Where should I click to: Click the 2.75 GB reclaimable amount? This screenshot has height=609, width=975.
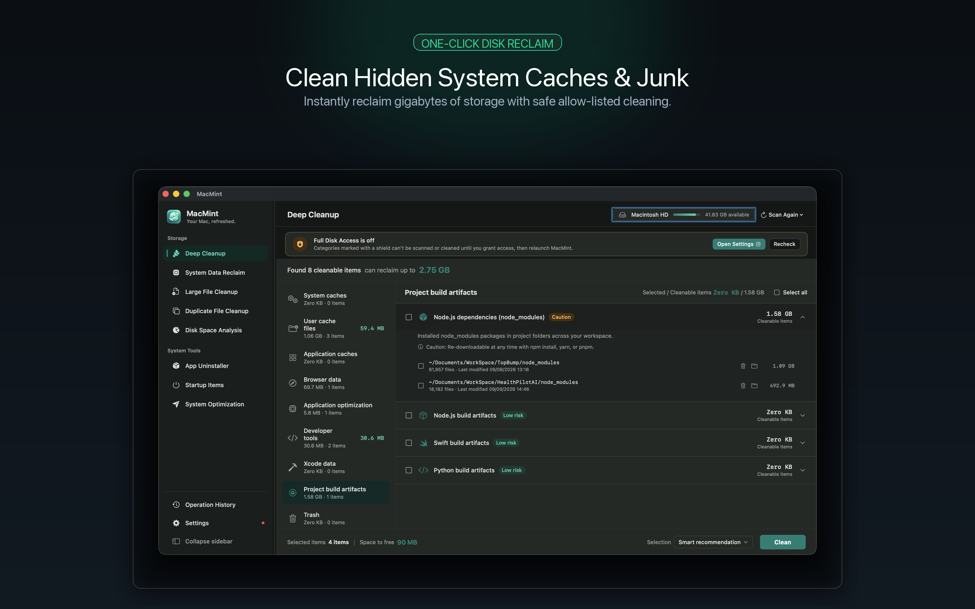coord(434,270)
